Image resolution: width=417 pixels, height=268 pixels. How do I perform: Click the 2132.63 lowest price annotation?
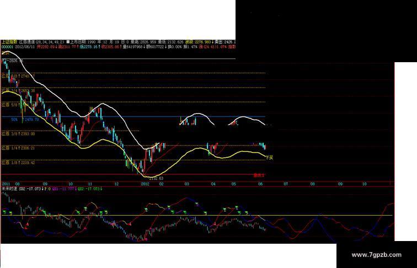point(156,179)
